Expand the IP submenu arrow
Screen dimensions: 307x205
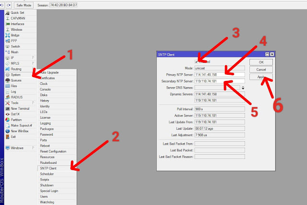(33, 57)
